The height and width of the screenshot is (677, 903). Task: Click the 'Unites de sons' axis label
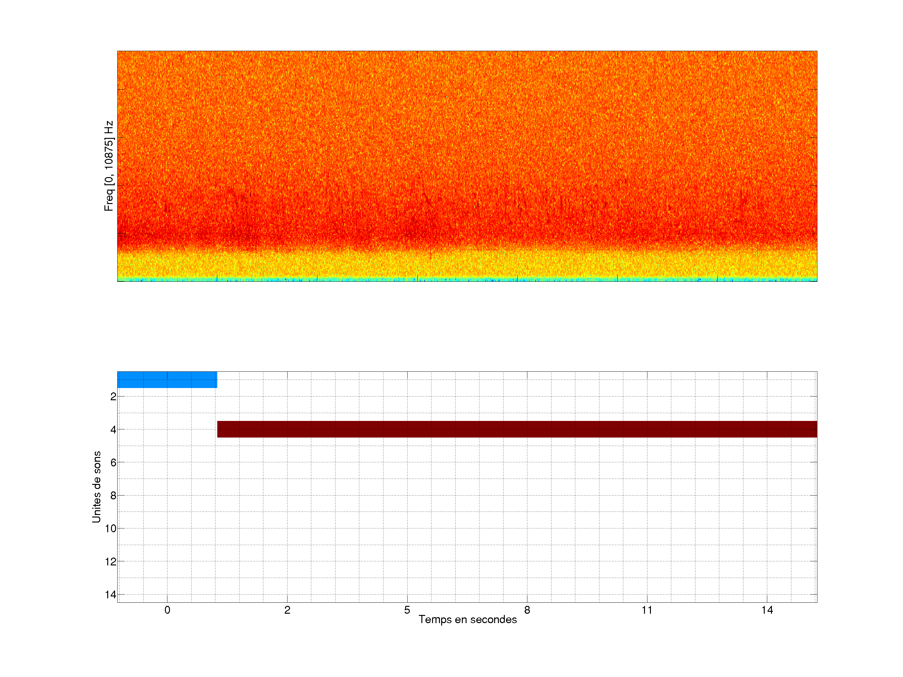(96, 487)
